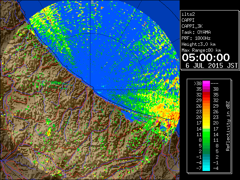The height and width of the screenshot is (180, 240).
Task: Select the 'CAPPI_3K' text line
Action: [x=192, y=26]
